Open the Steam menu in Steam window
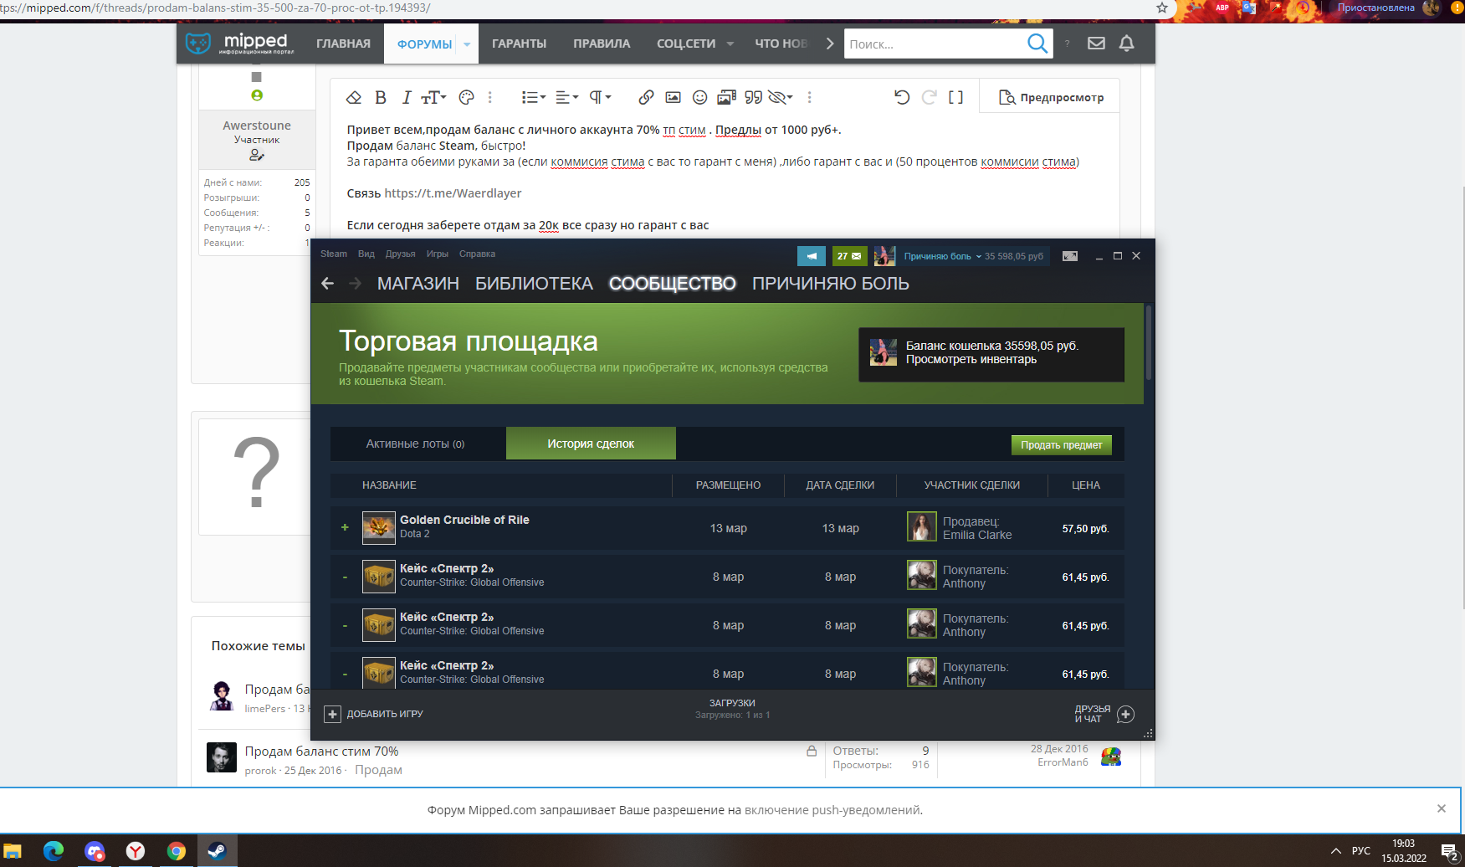The width and height of the screenshot is (1465, 867). point(334,254)
